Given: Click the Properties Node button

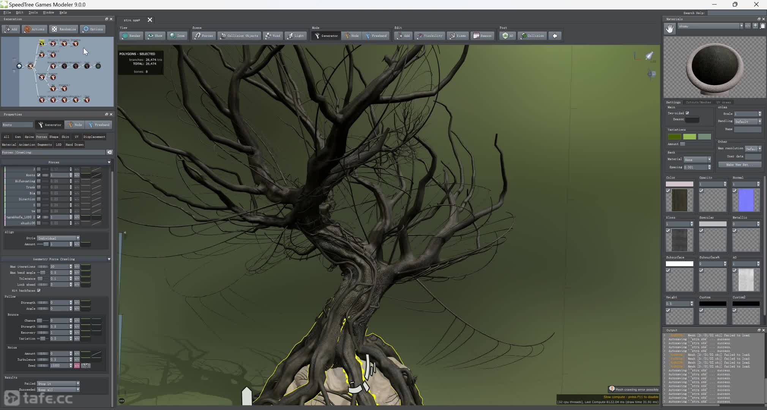Looking at the screenshot, I should [75, 125].
